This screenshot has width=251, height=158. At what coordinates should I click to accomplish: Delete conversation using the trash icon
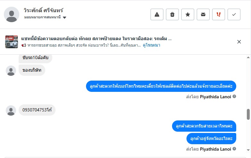pos(172,14)
